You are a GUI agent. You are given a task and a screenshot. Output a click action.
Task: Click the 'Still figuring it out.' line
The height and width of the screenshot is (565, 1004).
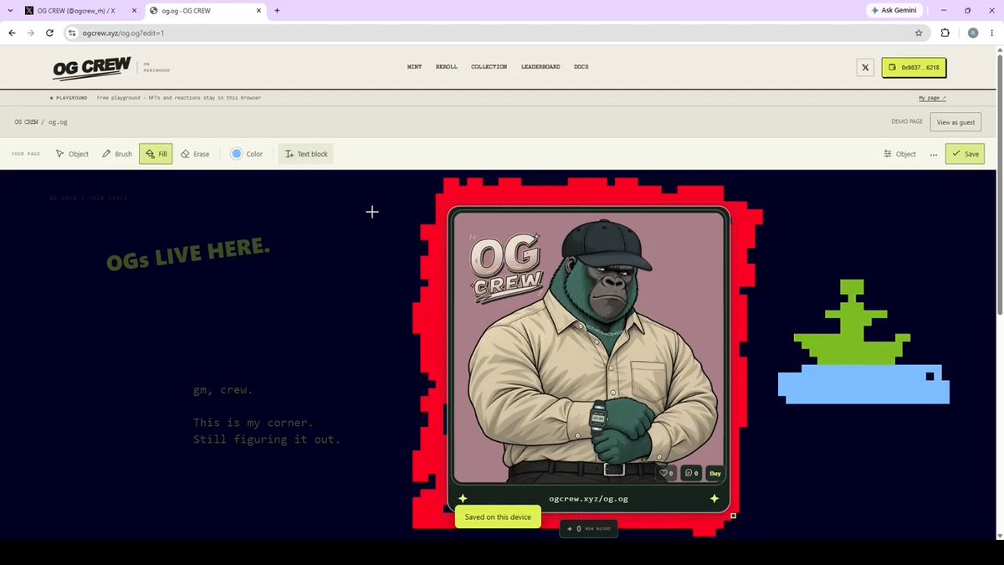(x=266, y=439)
